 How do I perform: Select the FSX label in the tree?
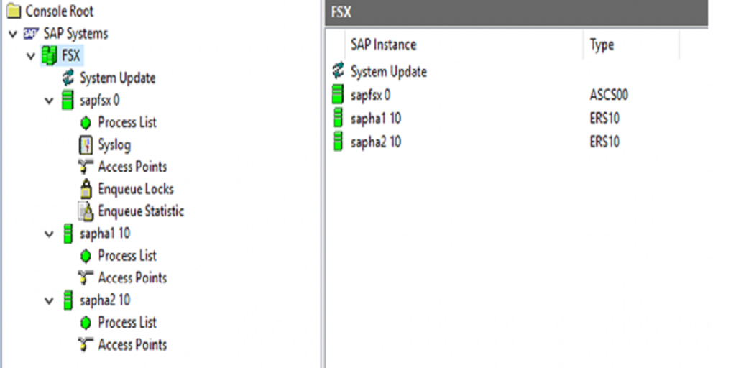tap(71, 56)
